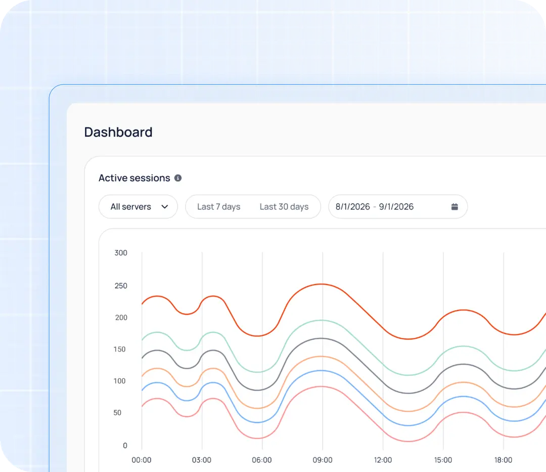
Task: Click the 0 y-axis label
Action: (x=125, y=445)
